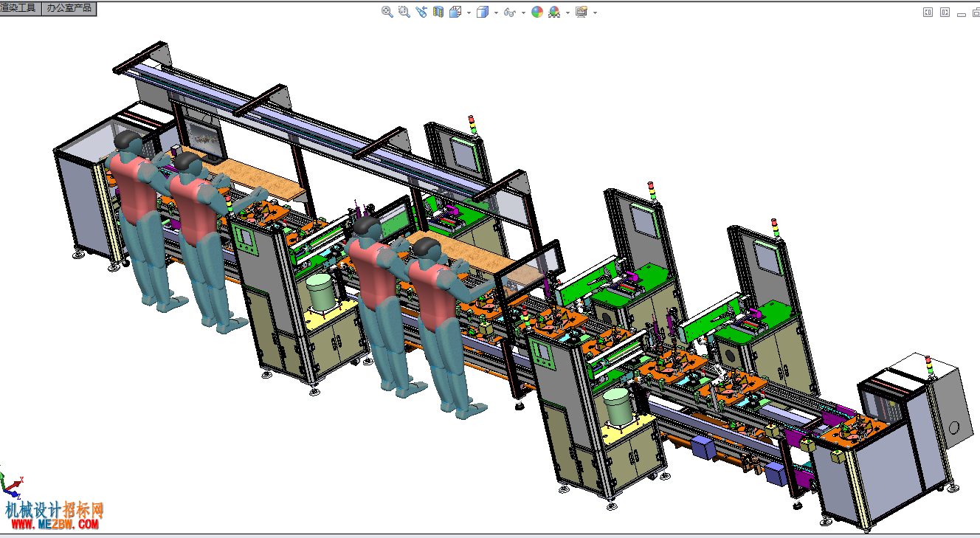The height and width of the screenshot is (538, 980).
Task: Expand the View Orientation dropdown arrow
Action: coord(469,13)
